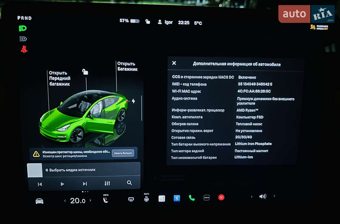Image resolution: width=340 pixels, height=224 pixels.
Task: Tap the green Tesla car model
Action: coord(83,117)
